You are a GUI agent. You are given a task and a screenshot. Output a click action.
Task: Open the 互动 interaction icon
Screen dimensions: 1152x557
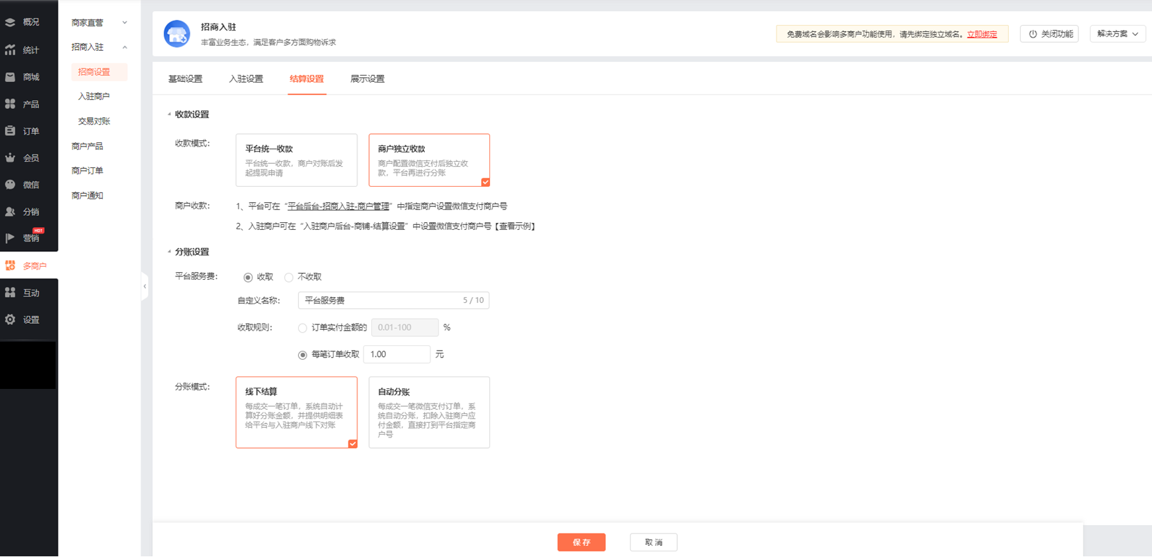click(x=10, y=293)
